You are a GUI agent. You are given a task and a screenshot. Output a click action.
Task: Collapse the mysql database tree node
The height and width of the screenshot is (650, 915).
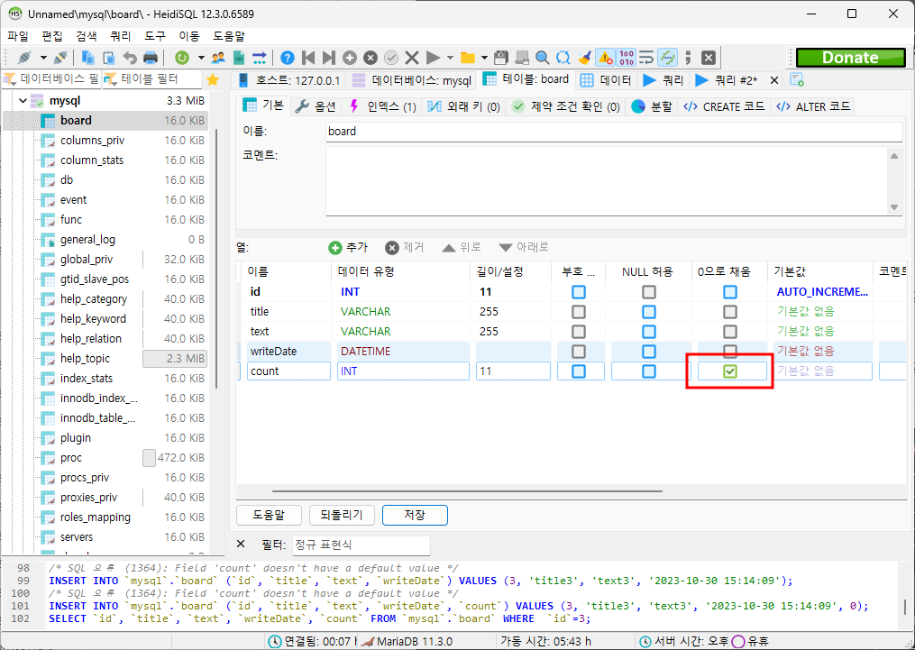(x=23, y=101)
